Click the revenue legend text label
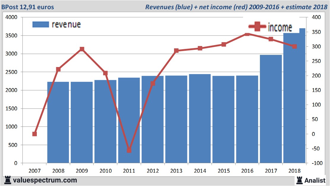Screen dimensions: 330x186 pyautogui.click(x=66, y=24)
